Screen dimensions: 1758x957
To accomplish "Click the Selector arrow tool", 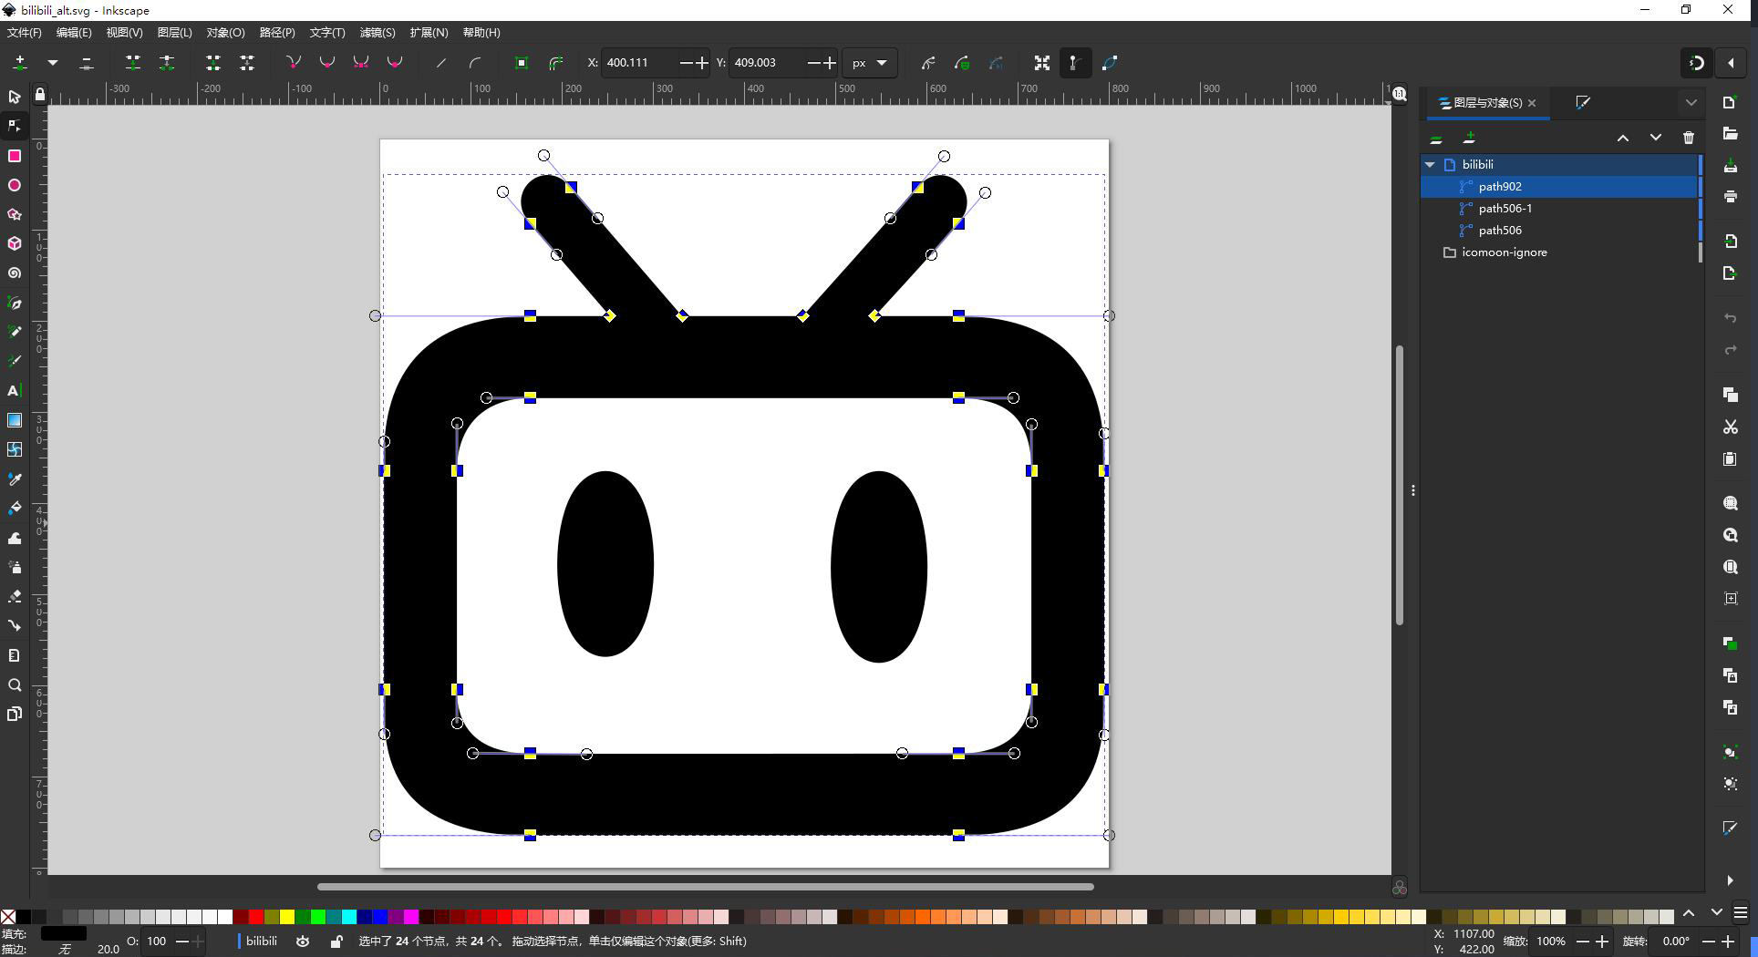I will pos(15,97).
